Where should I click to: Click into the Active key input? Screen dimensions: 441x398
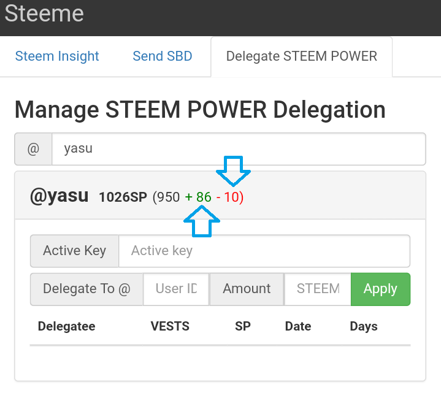pos(264,251)
